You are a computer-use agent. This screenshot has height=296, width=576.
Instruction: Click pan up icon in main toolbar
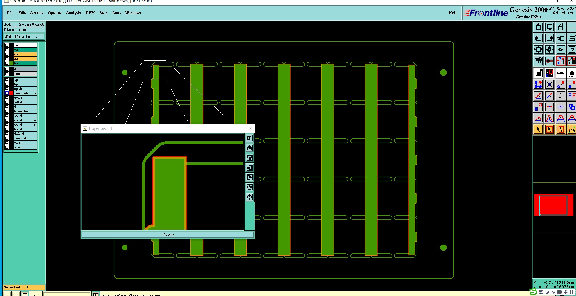coord(538,27)
